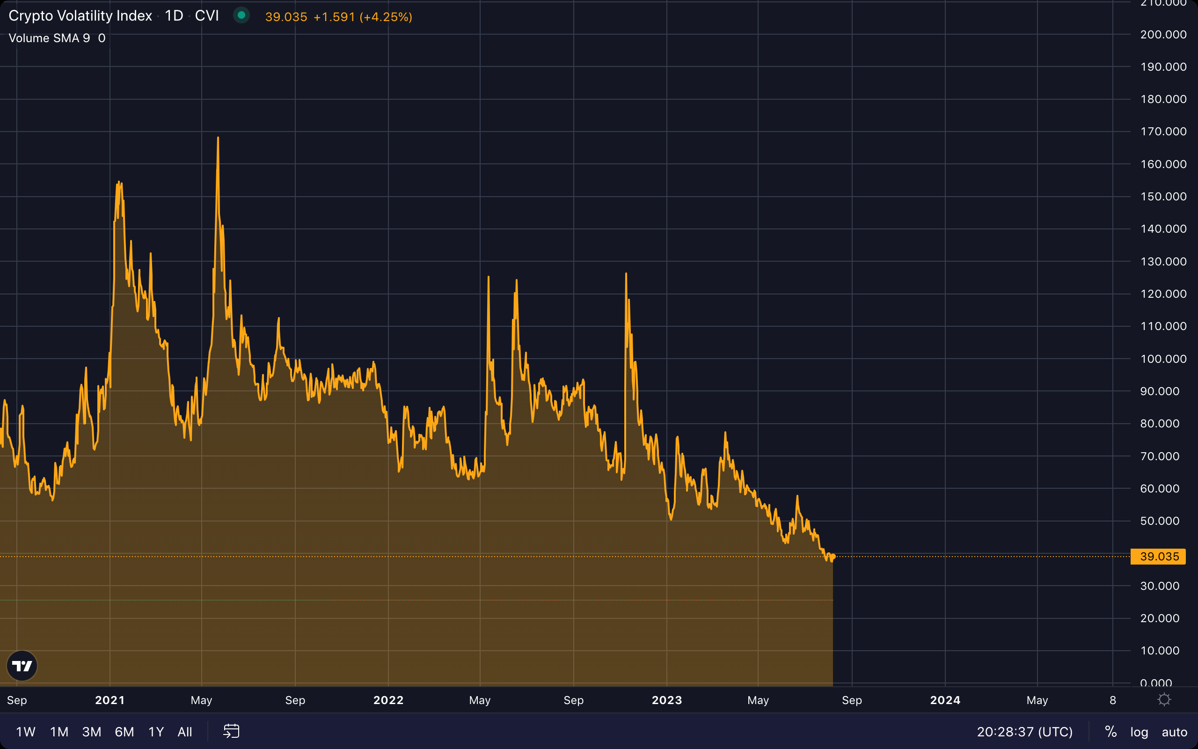Open chart settings gear icon
The width and height of the screenshot is (1198, 749).
(1164, 699)
